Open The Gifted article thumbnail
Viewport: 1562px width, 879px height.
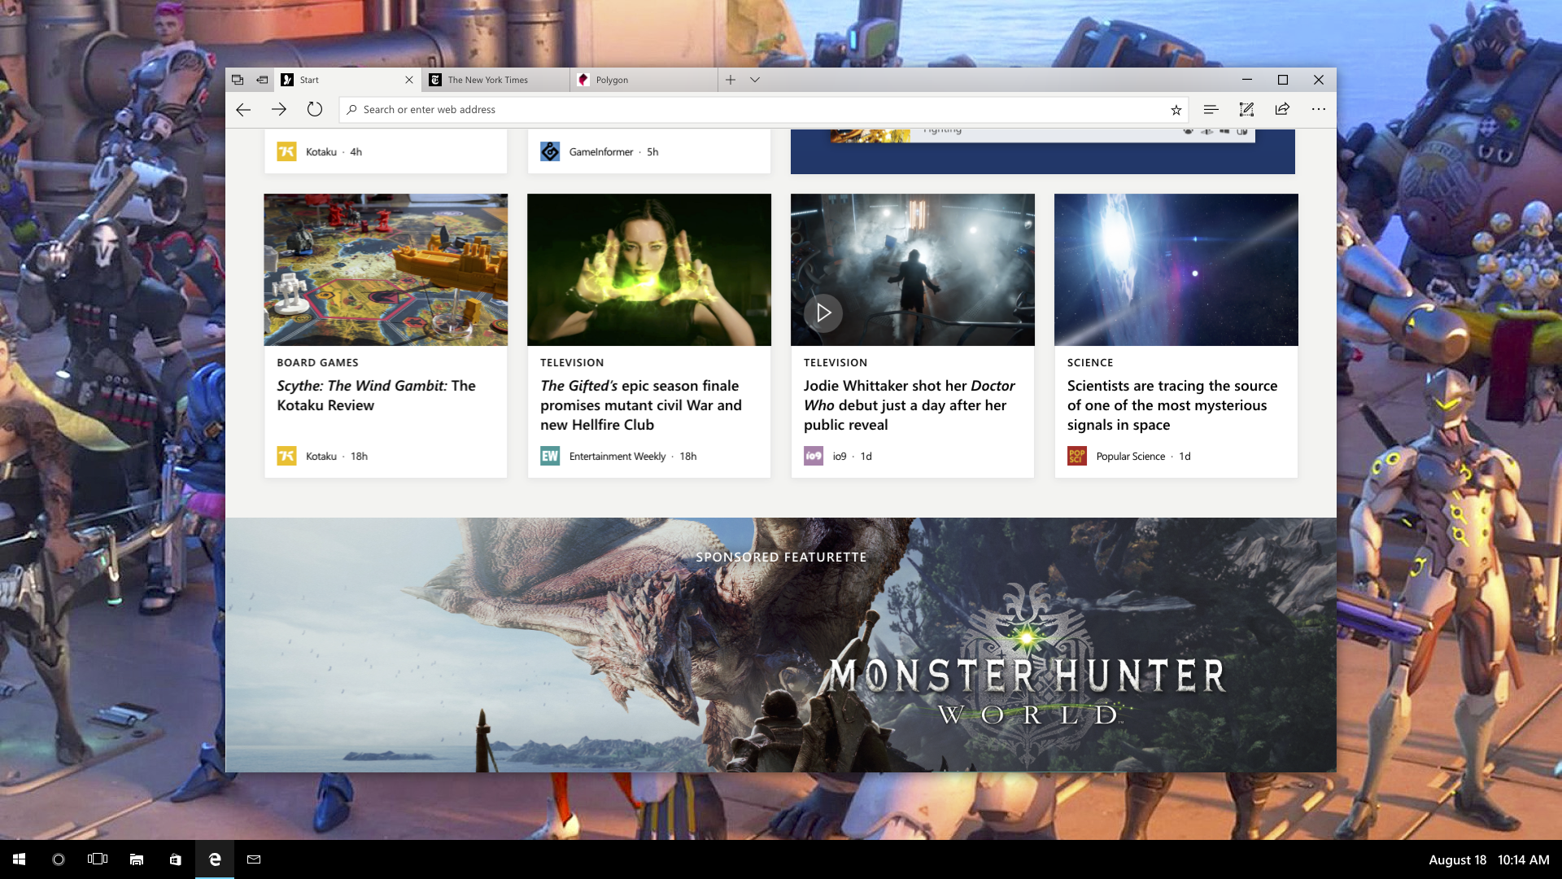click(649, 269)
